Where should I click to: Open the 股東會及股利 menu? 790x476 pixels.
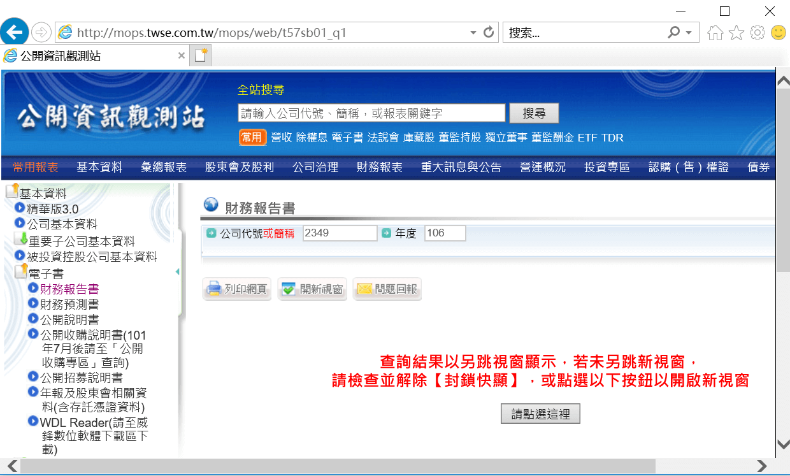240,168
